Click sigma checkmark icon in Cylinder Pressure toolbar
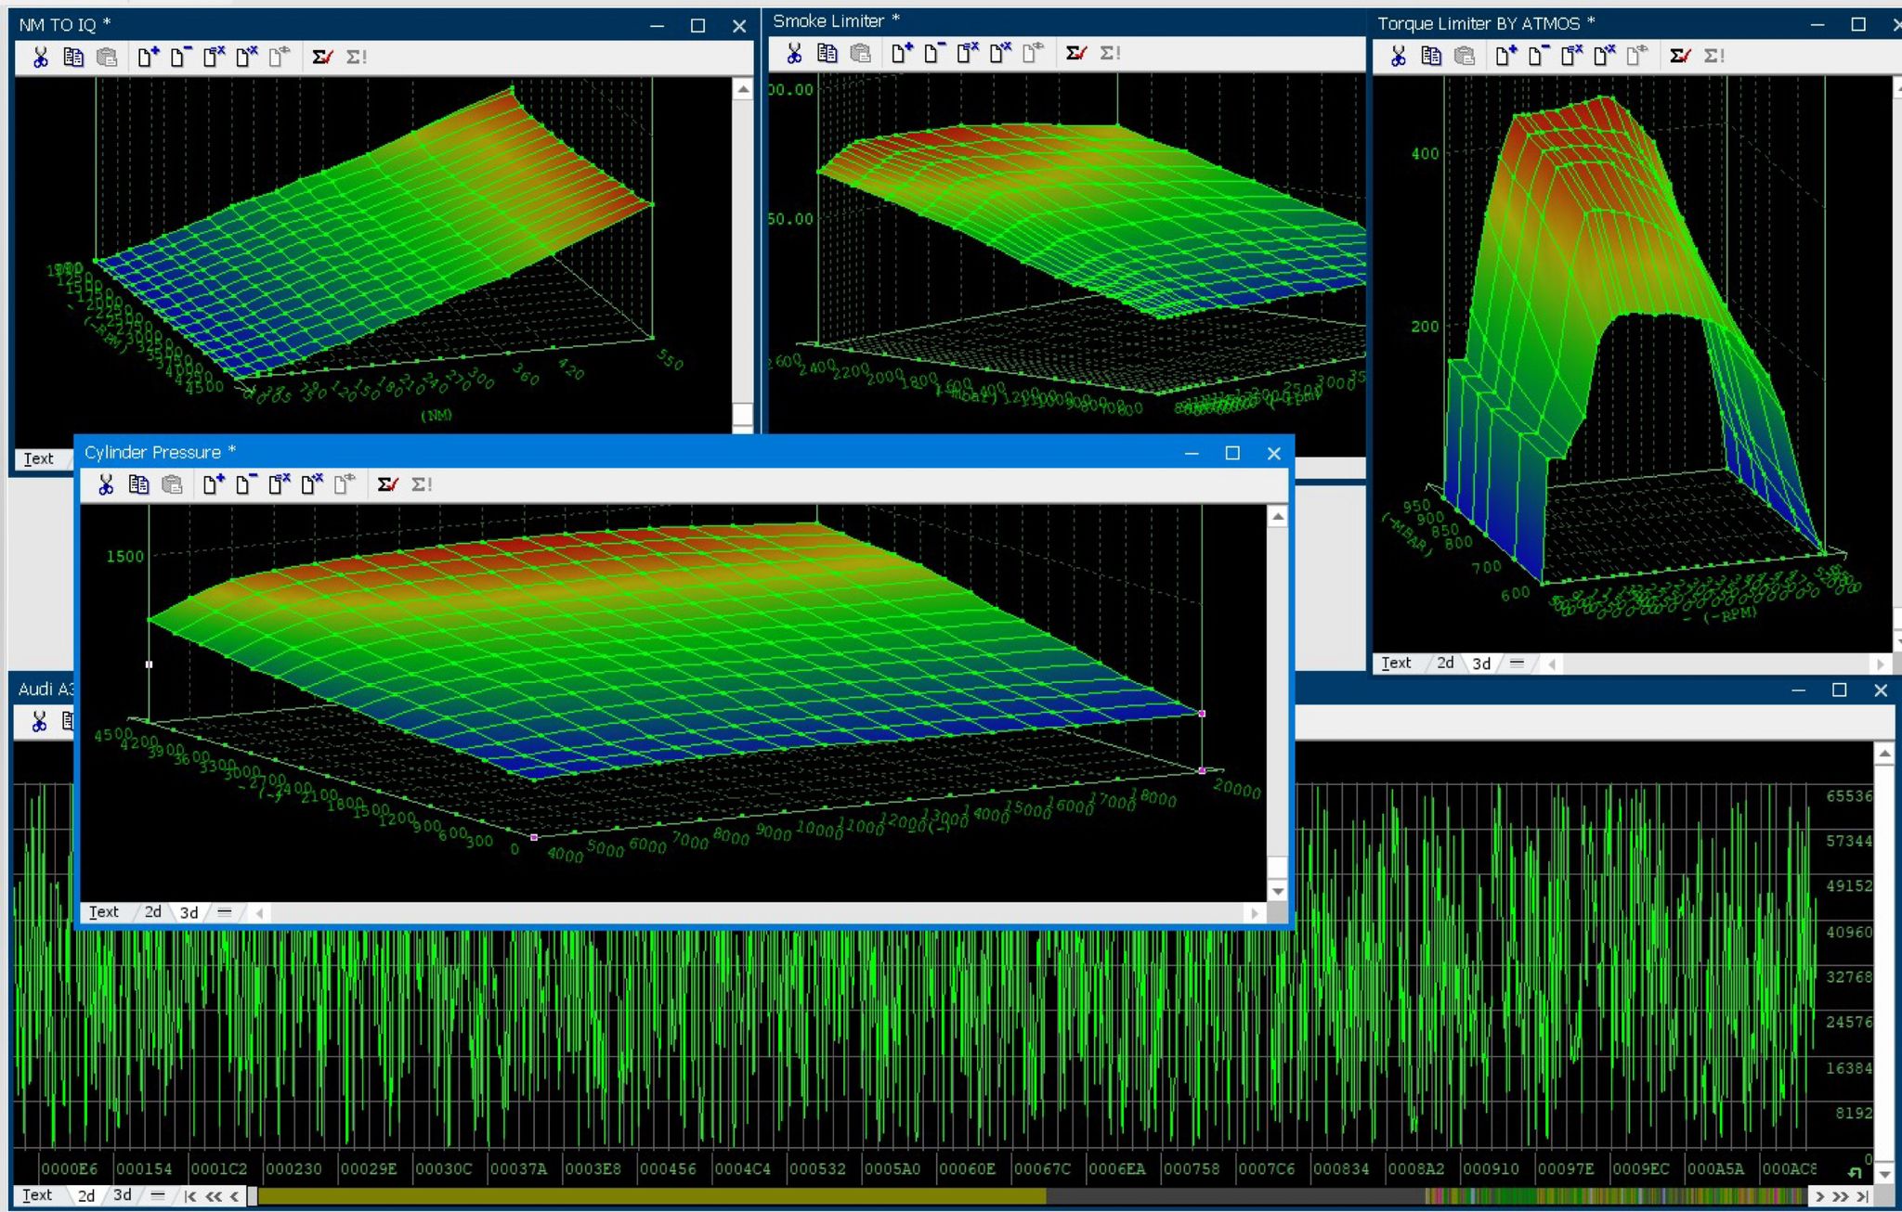 point(387,484)
